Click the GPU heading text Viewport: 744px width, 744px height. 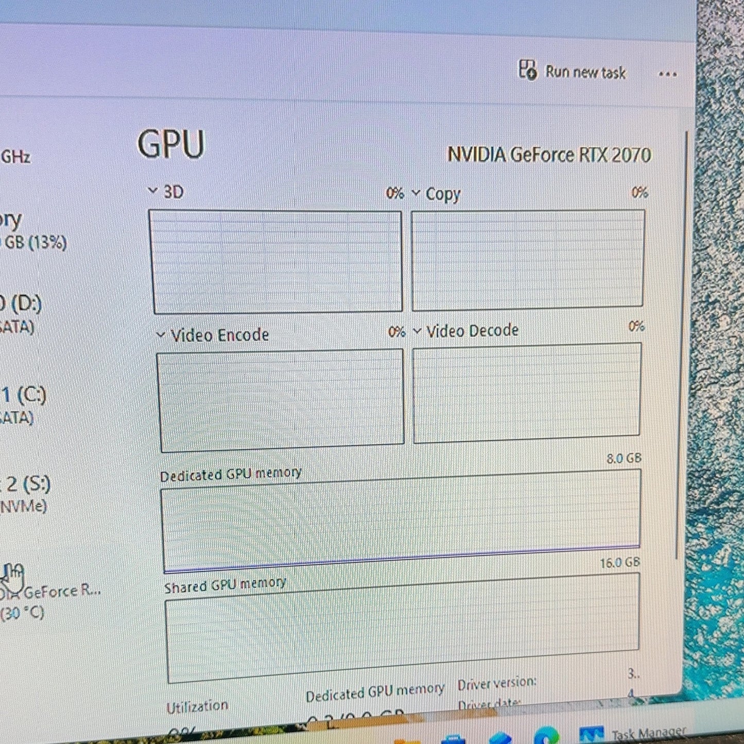pos(171,144)
